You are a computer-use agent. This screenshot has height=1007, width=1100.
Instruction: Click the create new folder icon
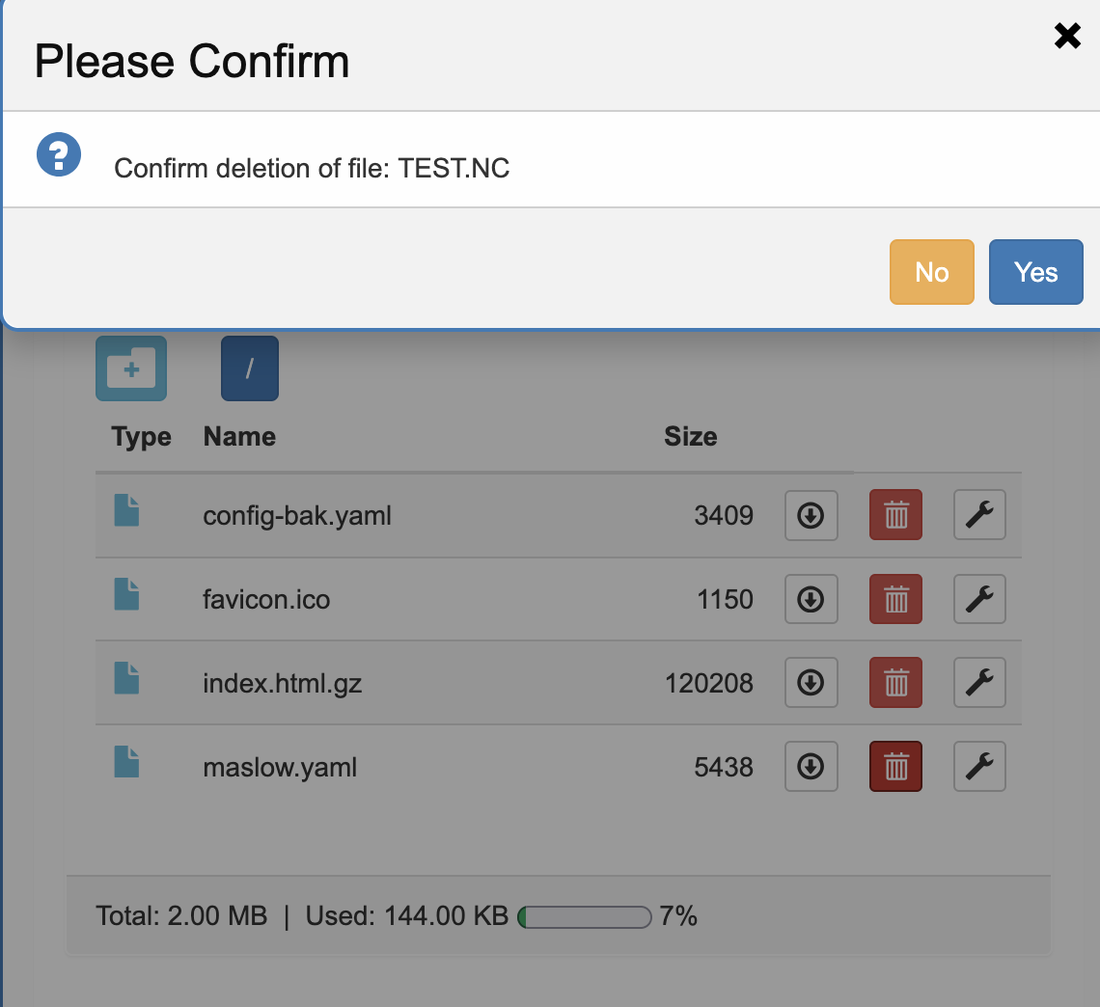pyautogui.click(x=131, y=368)
